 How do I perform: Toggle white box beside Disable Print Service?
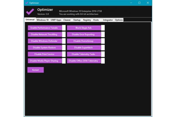tap(64, 54)
